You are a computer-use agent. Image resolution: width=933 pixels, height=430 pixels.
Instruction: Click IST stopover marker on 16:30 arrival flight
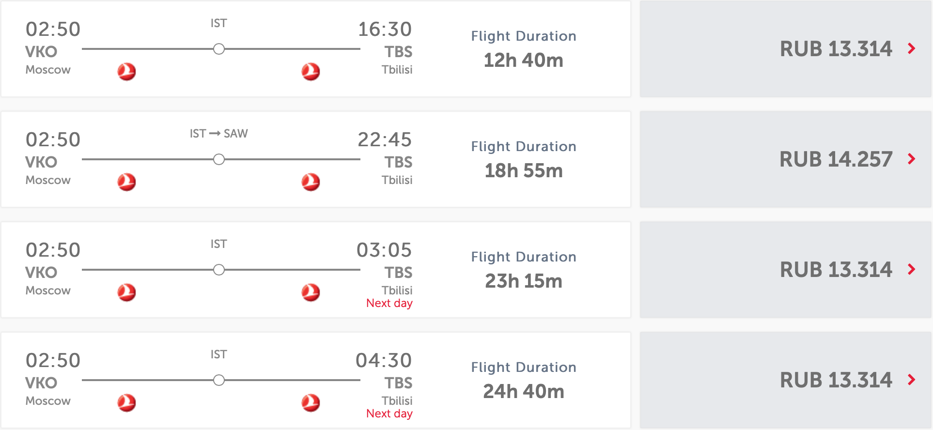point(219,49)
